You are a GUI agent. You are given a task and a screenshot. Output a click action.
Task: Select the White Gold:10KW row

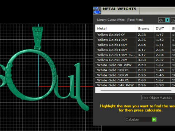(135, 75)
